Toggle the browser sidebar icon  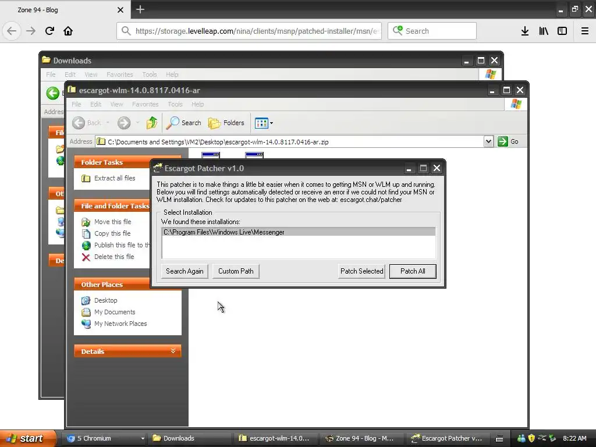point(562,31)
